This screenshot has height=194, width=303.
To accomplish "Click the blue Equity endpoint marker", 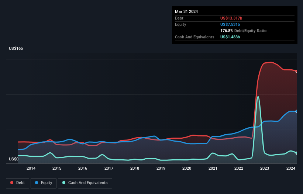I will coord(297,111).
